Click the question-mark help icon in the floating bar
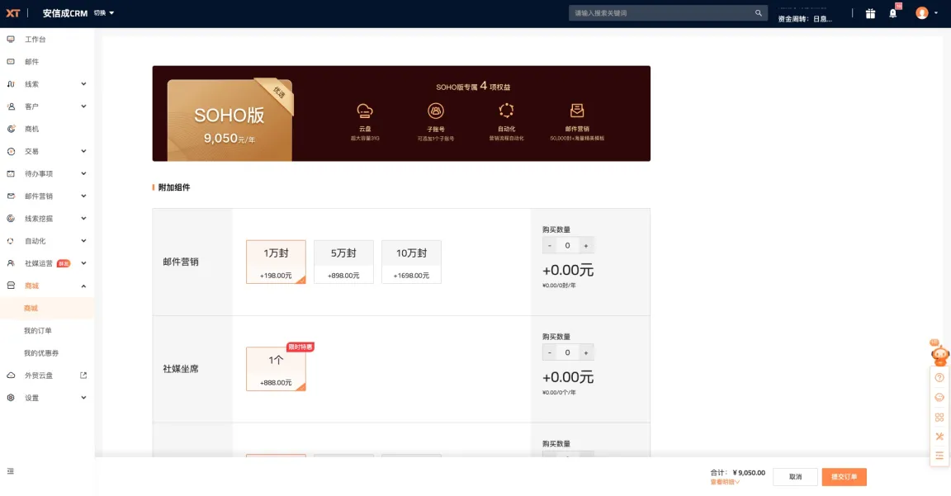Image resolution: width=951 pixels, height=496 pixels. [x=939, y=378]
